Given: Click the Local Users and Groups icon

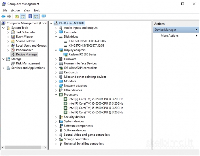Looking at the screenshot, I should tap(13, 45).
